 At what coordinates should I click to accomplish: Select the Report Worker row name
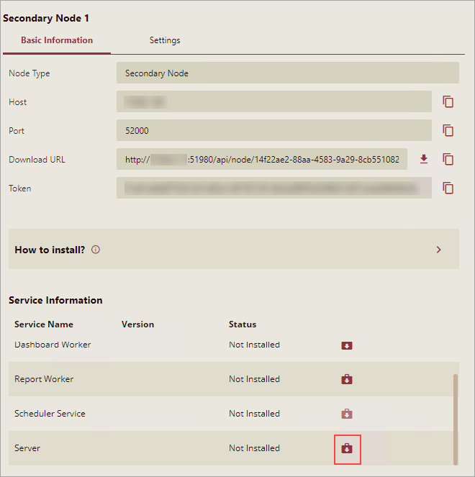[x=44, y=379]
